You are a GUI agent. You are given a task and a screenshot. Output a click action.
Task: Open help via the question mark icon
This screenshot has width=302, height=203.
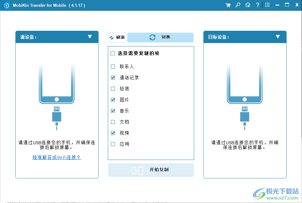[258, 5]
